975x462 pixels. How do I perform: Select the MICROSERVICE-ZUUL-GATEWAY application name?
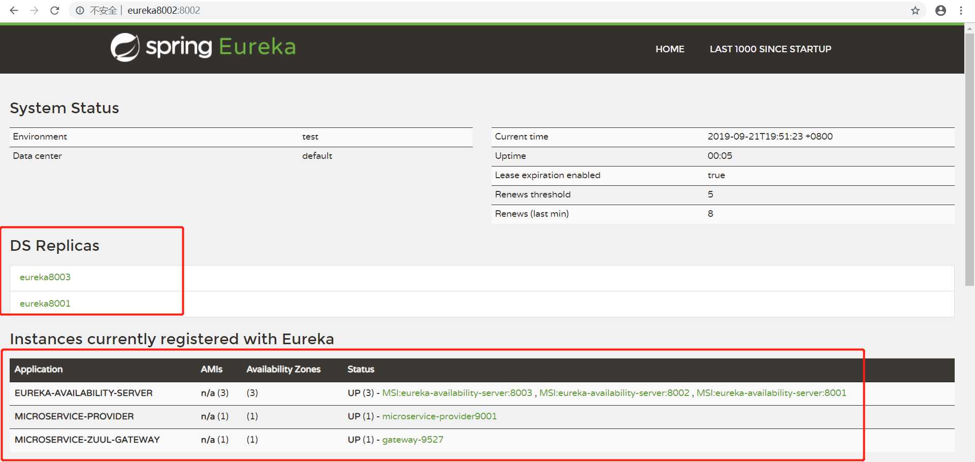coord(87,440)
